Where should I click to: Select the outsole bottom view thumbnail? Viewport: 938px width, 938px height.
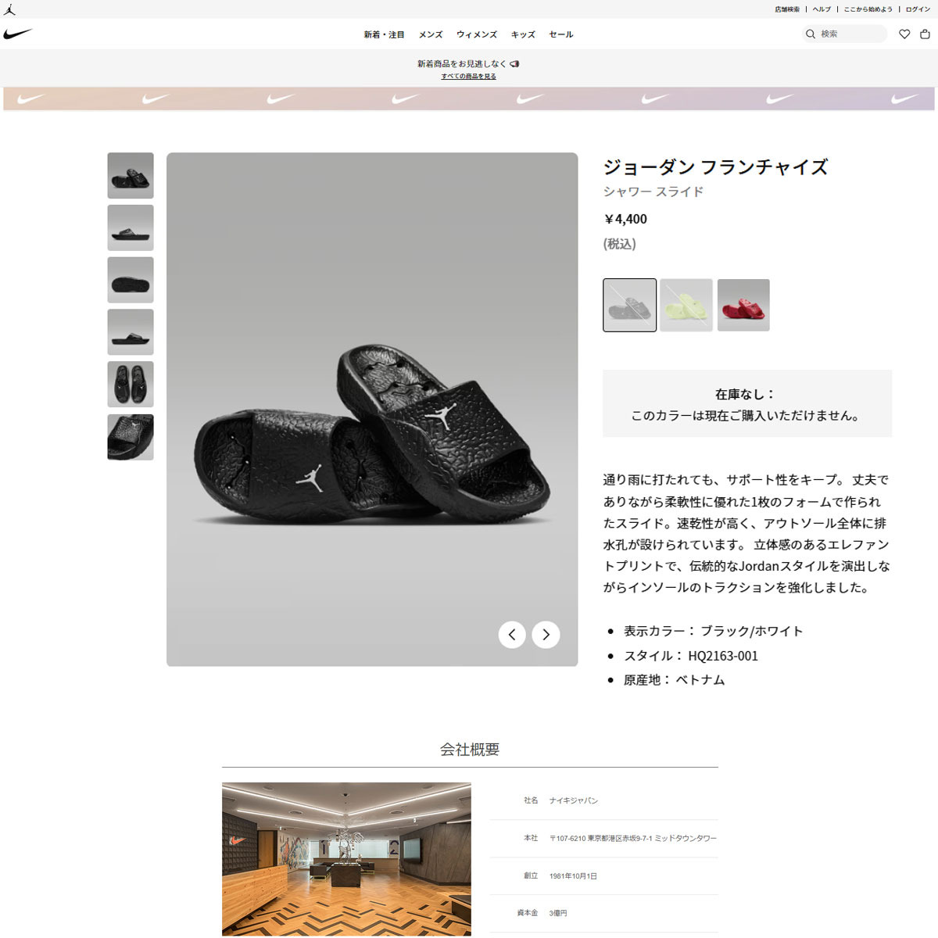pos(131,280)
